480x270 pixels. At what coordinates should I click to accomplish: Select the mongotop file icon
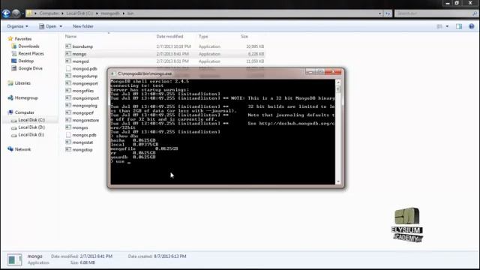click(x=68, y=150)
